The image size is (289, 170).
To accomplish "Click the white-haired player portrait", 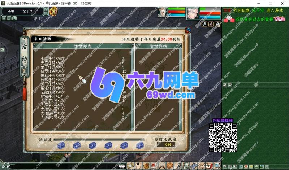I will pos(193,13).
